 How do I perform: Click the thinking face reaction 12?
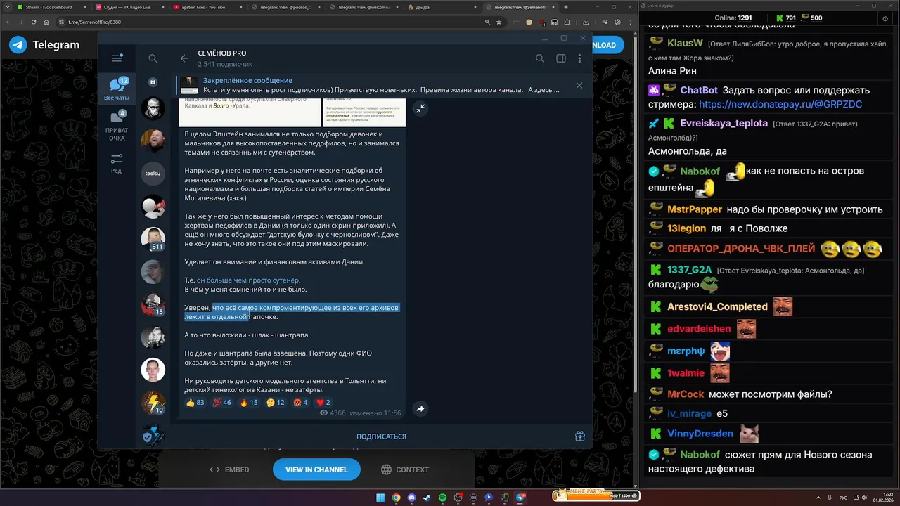coord(276,403)
